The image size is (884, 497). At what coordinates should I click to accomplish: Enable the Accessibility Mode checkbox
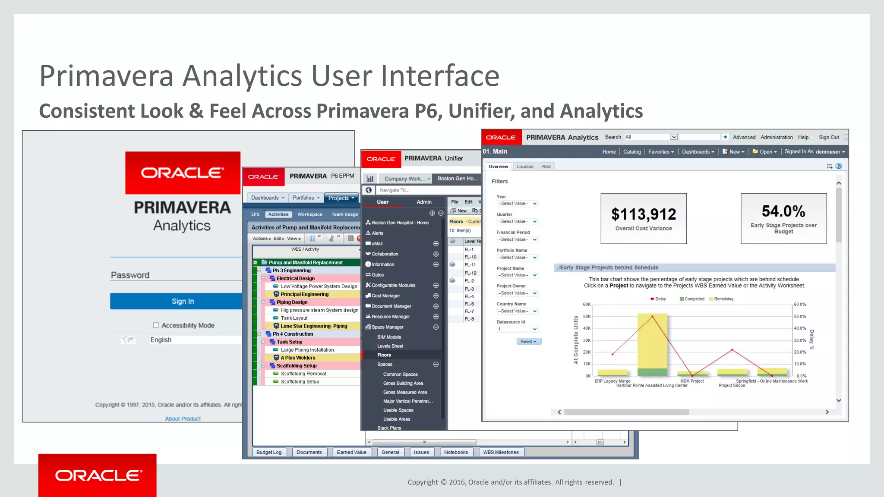[156, 325]
